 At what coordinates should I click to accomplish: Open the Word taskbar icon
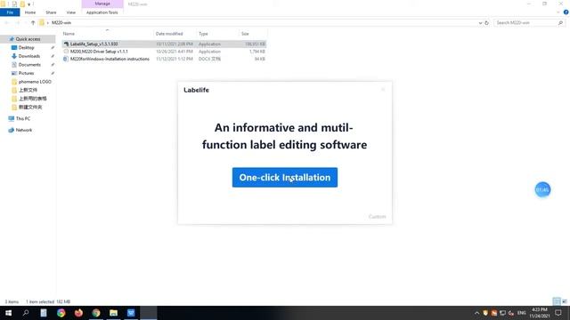[131, 313]
